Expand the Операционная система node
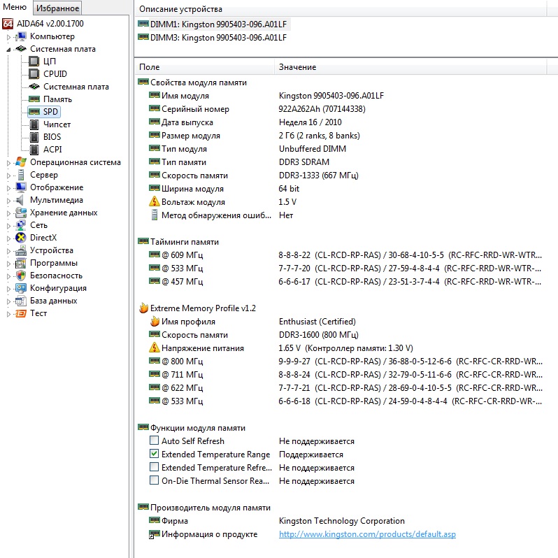 (x=8, y=163)
